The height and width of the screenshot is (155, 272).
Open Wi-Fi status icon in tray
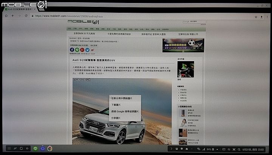(x=199, y=149)
